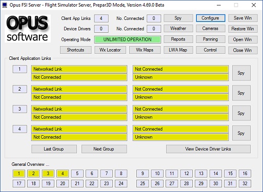Click the application icon in the title bar

click(x=5, y=5)
